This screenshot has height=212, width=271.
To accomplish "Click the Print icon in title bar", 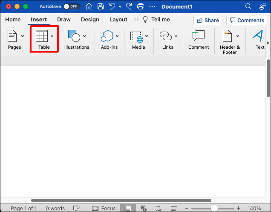I will 141,6.
